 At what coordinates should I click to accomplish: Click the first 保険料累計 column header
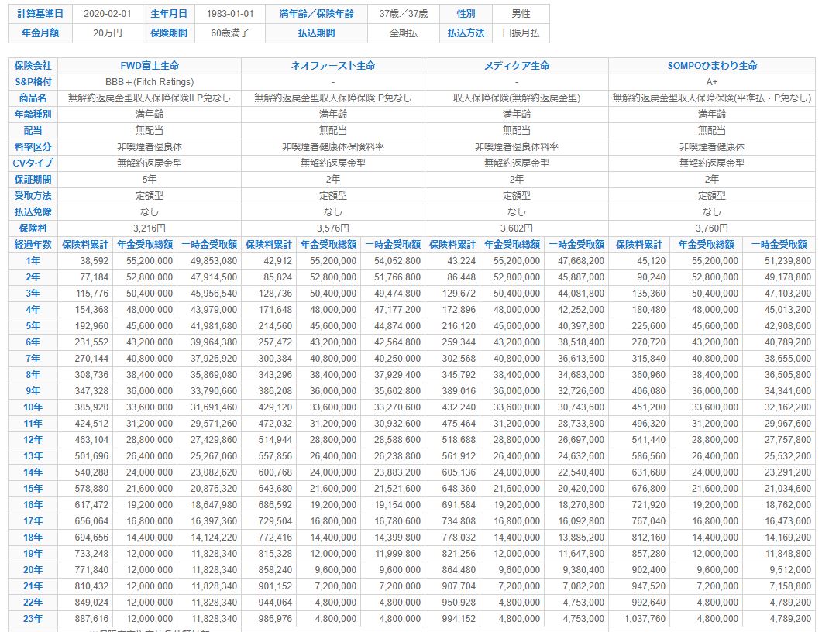(x=85, y=244)
